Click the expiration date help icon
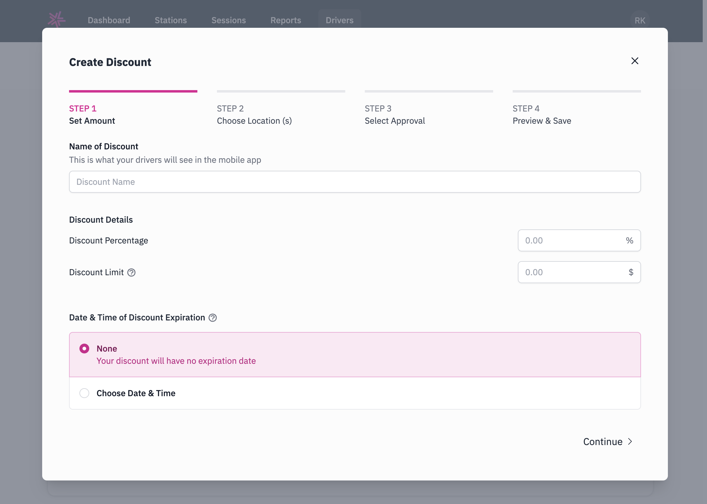 pos(213,318)
